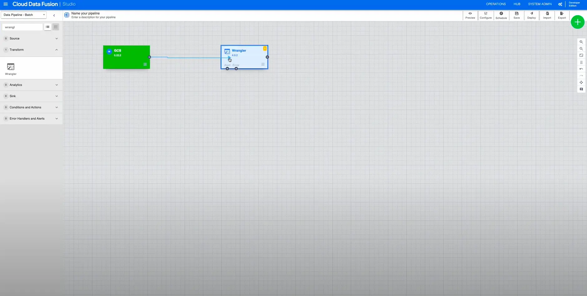Open the Data Pipeline - Batch dropdown
Screen dimensions: 587x296
pos(24,15)
